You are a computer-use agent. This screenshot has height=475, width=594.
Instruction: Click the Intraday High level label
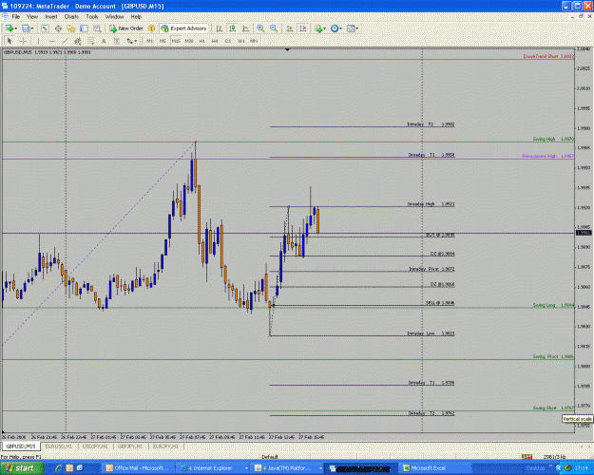431,204
